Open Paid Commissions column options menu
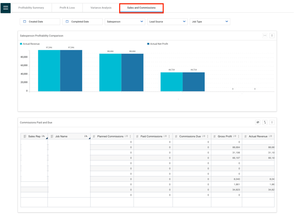 pos(169,137)
